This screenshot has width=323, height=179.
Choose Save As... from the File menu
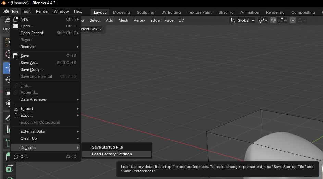click(x=45, y=63)
